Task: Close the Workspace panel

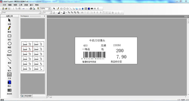Action: coord(44,16)
